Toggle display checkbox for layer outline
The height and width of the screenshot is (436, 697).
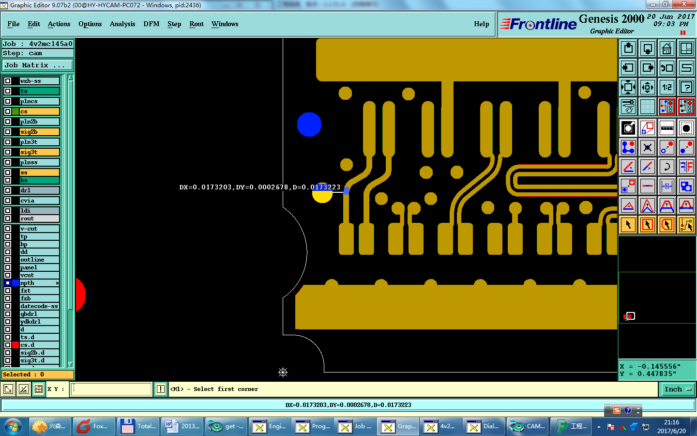(8, 260)
